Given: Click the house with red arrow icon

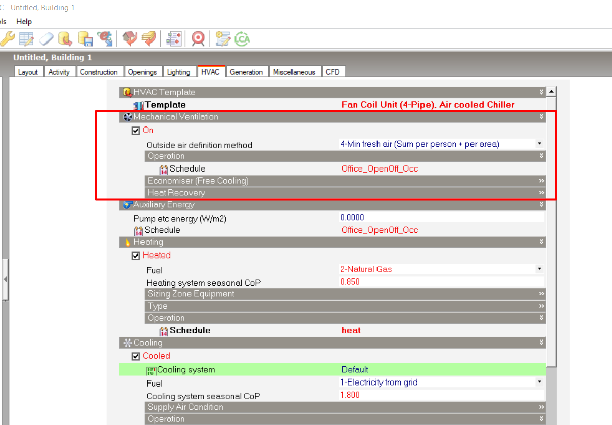Looking at the screenshot, I should pyautogui.click(x=130, y=39).
